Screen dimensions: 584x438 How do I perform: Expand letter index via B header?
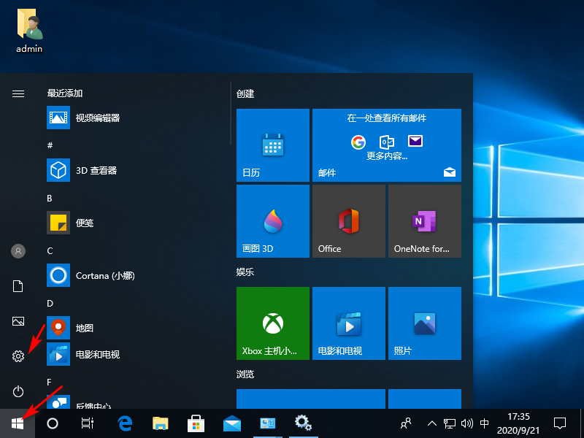(x=50, y=198)
